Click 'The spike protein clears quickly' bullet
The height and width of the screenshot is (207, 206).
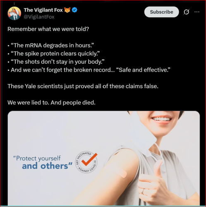pyautogui.click(x=54, y=53)
